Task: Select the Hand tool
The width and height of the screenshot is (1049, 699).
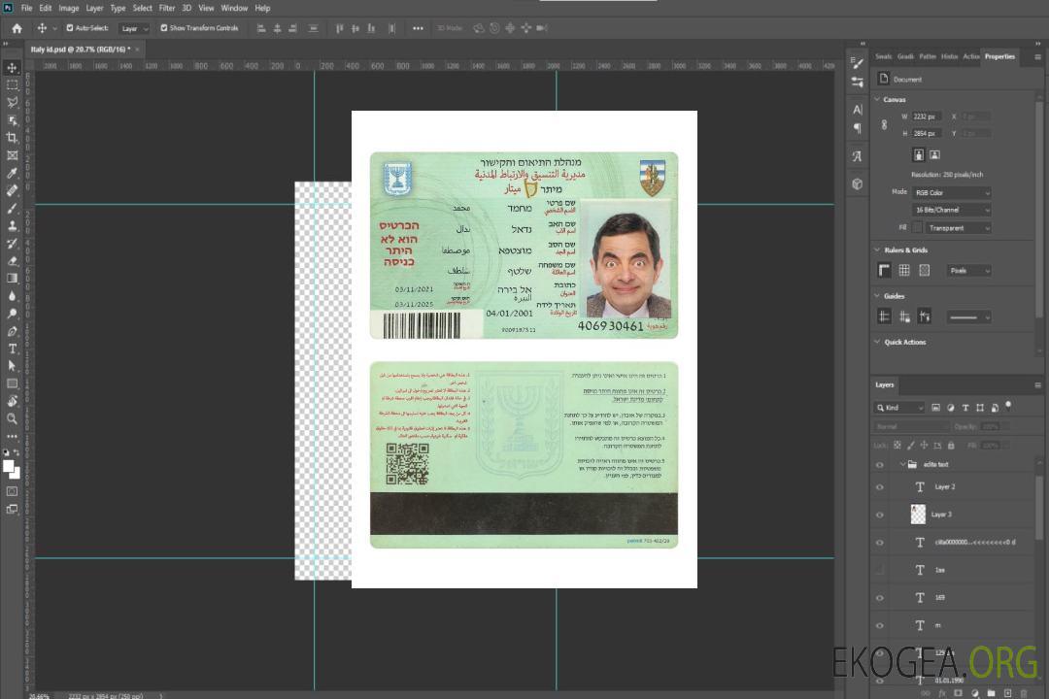Action: [x=12, y=401]
